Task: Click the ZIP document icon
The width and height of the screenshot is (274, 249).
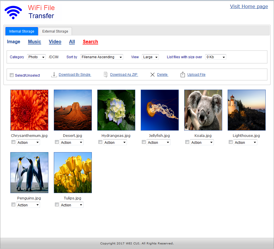Action: tap(106, 75)
